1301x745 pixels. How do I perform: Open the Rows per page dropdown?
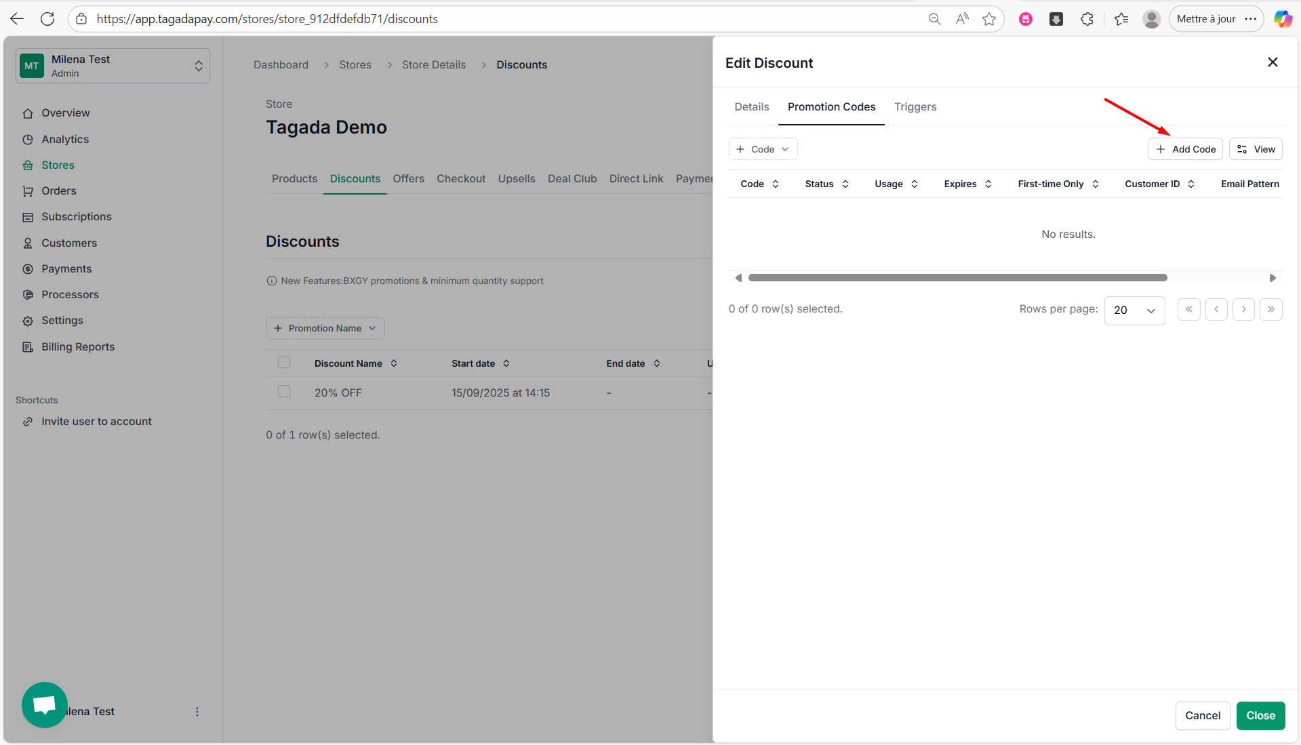(x=1134, y=310)
